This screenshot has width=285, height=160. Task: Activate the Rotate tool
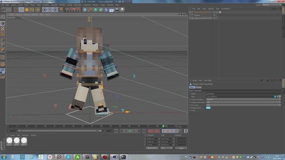[x=32, y=10]
